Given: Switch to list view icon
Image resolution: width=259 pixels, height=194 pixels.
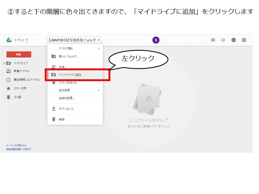Looking at the screenshot, I should point(213,40).
